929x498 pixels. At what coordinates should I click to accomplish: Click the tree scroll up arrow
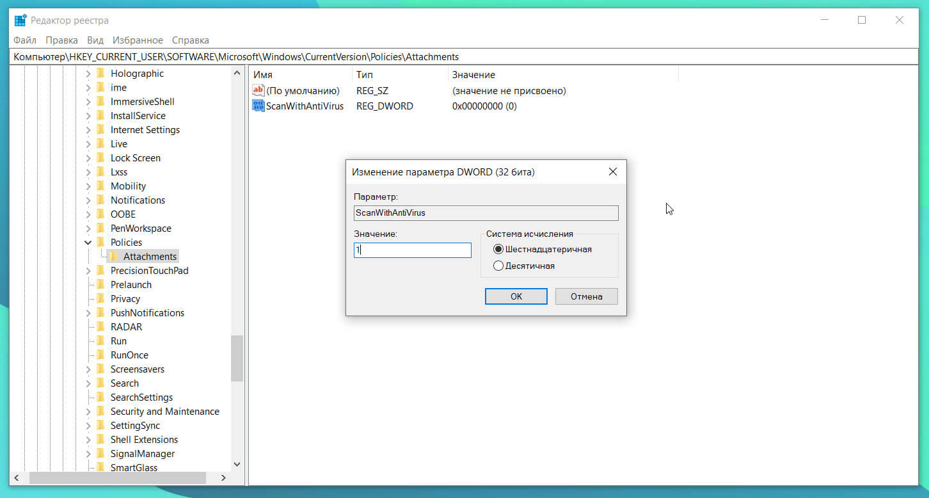pos(237,73)
